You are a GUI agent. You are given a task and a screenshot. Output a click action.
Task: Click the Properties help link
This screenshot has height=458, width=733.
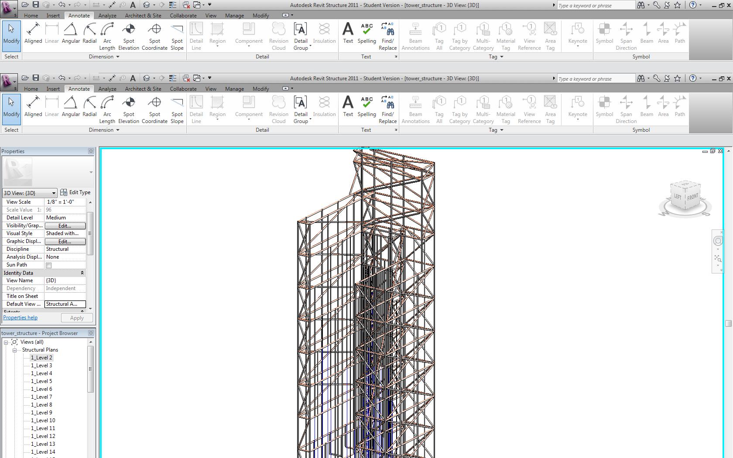(20, 317)
